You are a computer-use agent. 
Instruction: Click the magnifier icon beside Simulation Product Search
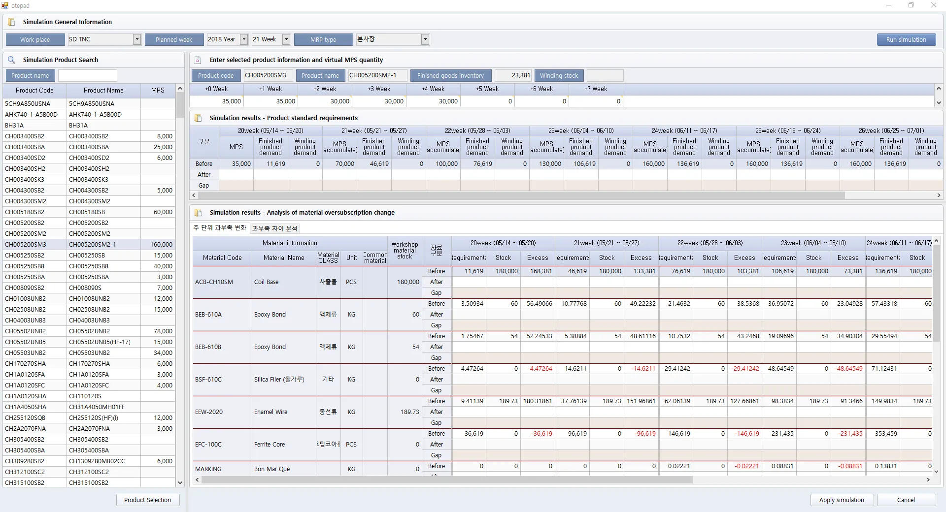click(x=11, y=60)
